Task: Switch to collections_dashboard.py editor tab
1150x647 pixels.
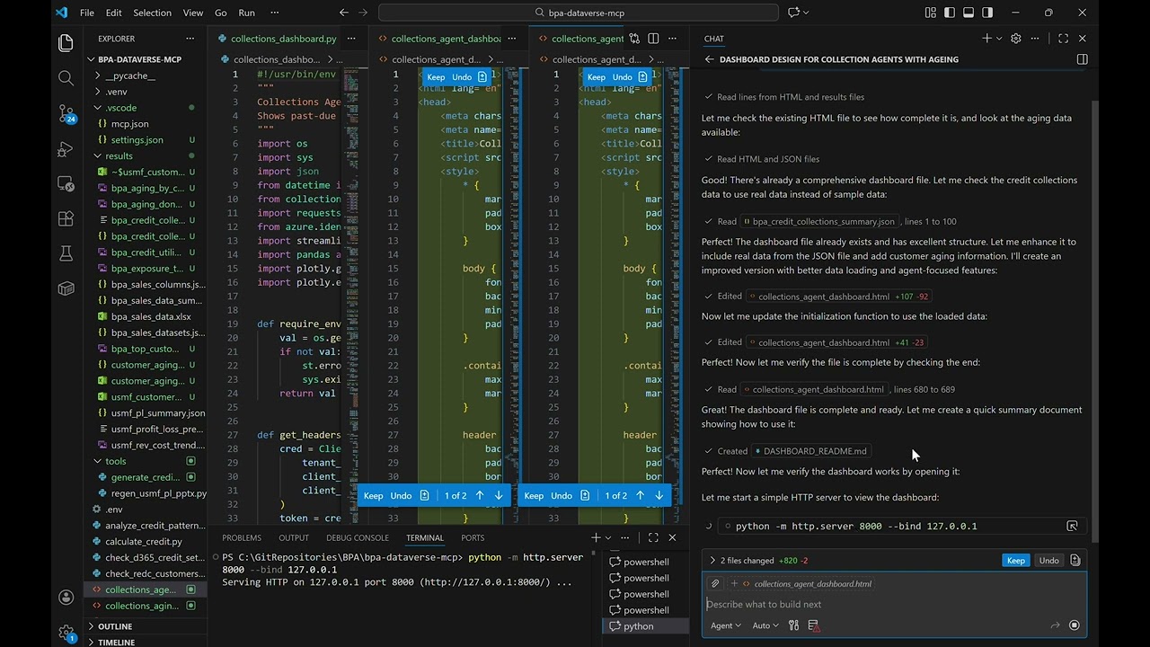Action: [x=283, y=39]
